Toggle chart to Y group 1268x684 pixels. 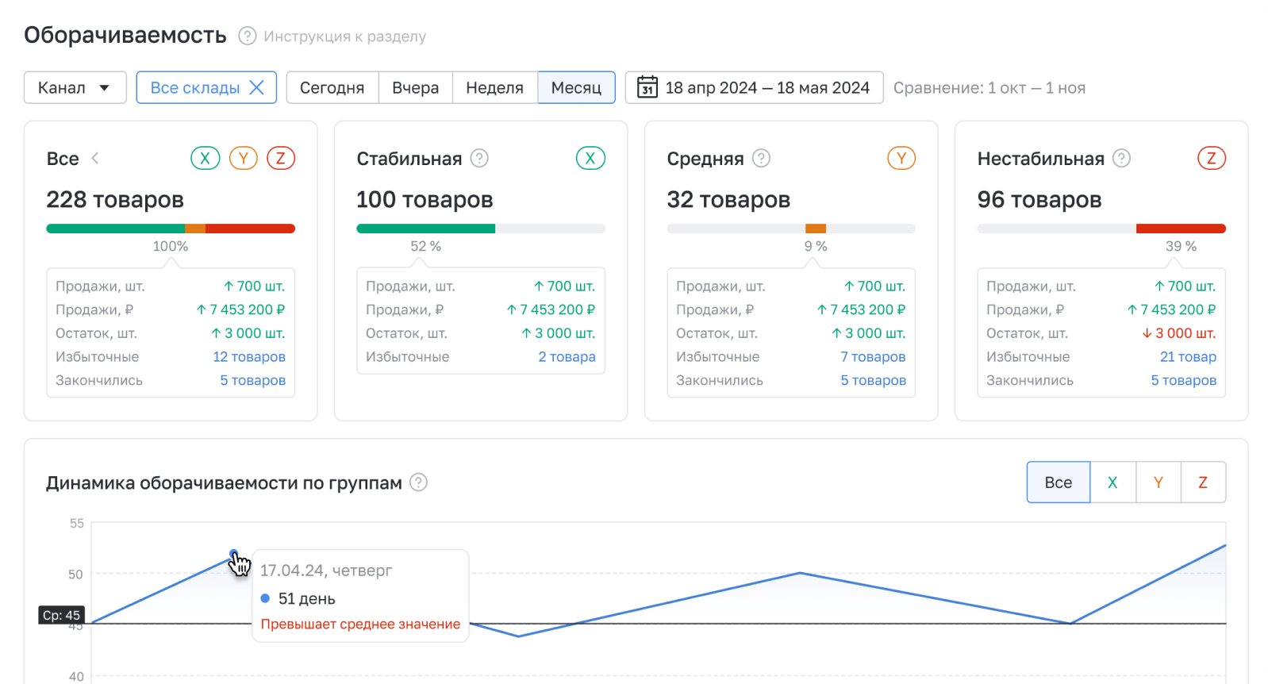tap(1158, 482)
